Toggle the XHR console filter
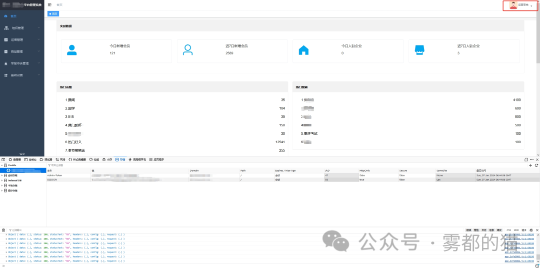Screen dimensions: 540x271 (516, 230)
